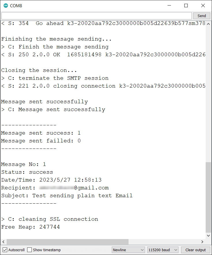Click the vertical scrollbar thumb
This screenshot has width=212, height=255.
(x=209, y=197)
